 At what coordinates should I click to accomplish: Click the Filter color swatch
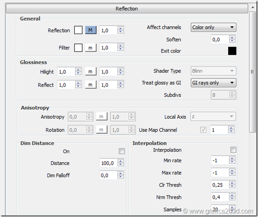point(78,48)
